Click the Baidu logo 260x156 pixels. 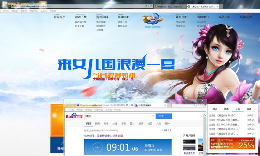(74, 116)
